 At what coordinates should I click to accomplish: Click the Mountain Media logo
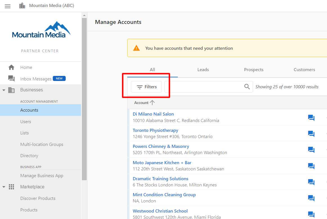click(41, 30)
